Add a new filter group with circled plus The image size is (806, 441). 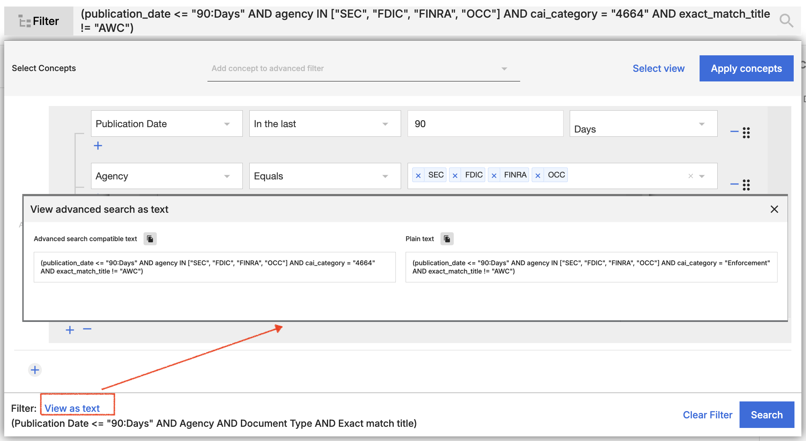35,370
